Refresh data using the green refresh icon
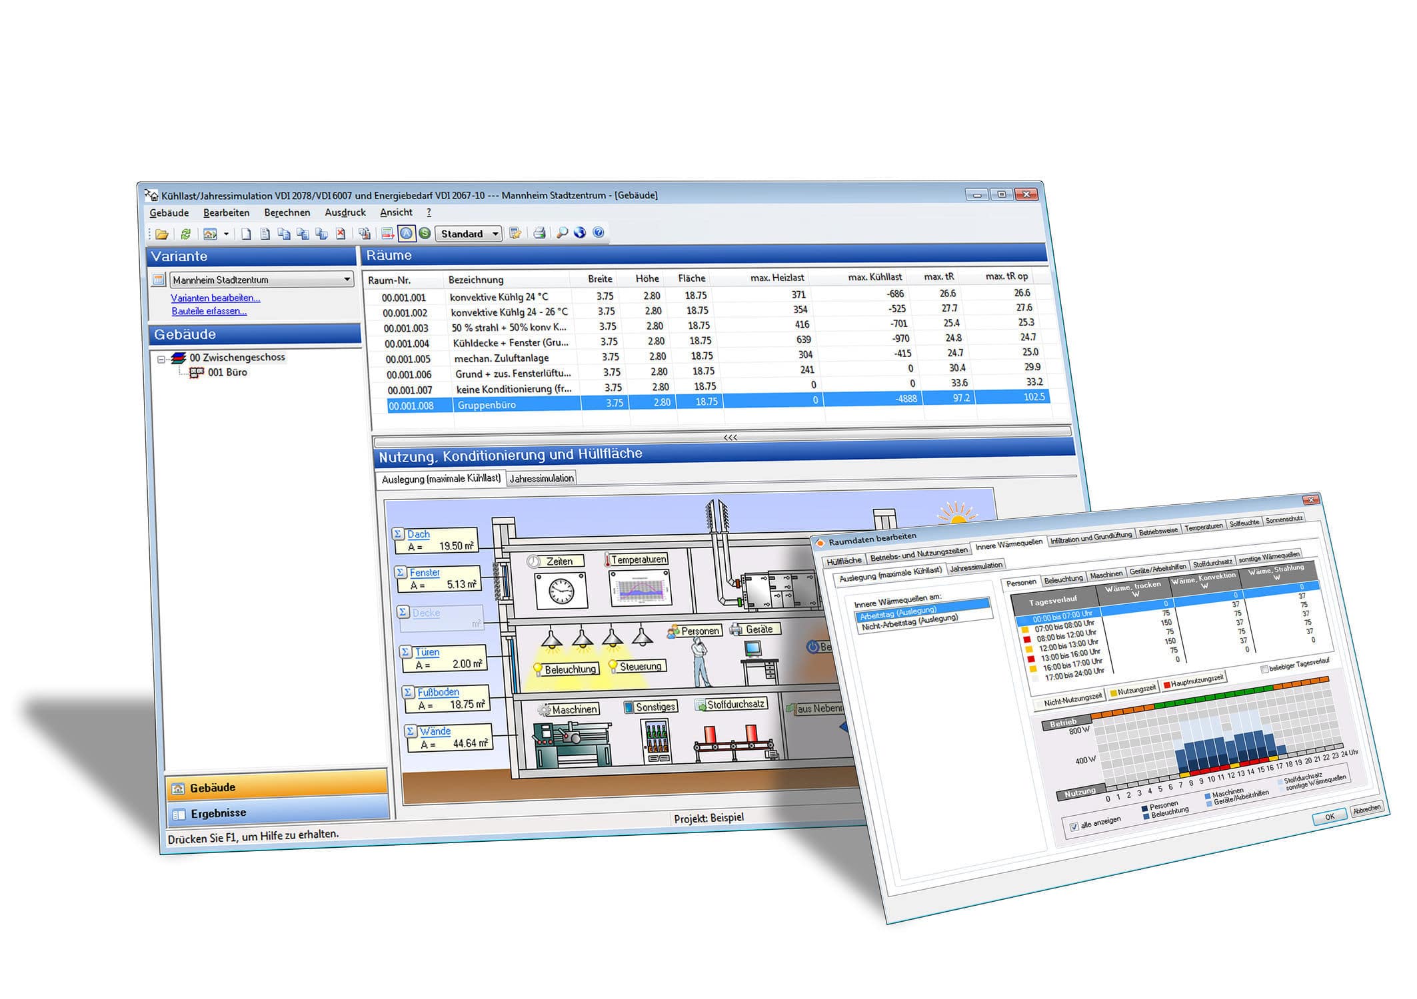The height and width of the screenshot is (999, 1417). point(186,234)
